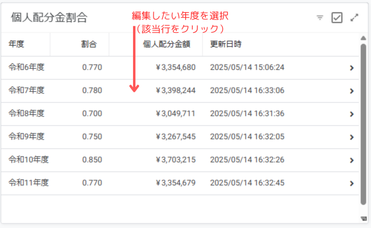The image size is (371, 228).
Task: Click the 個人配分金割合 panel title
Action: (49, 18)
